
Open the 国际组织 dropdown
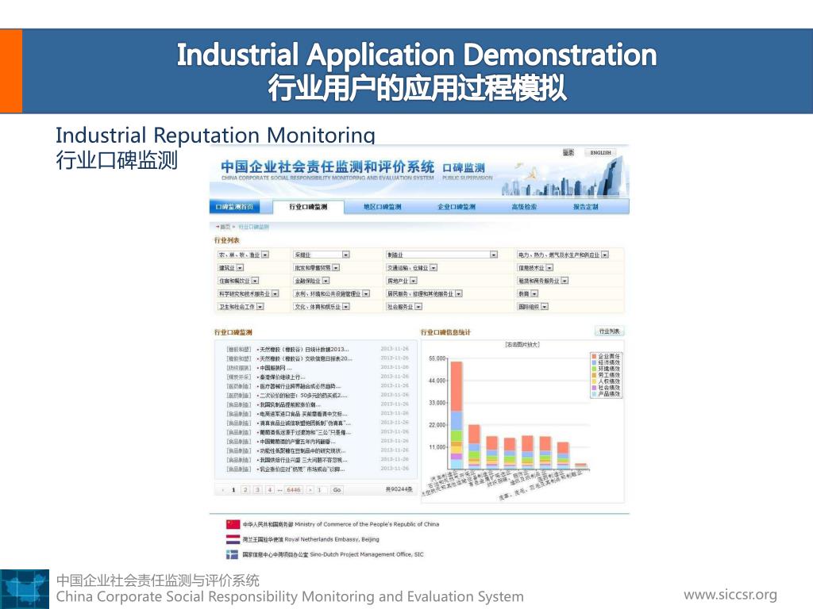533,307
